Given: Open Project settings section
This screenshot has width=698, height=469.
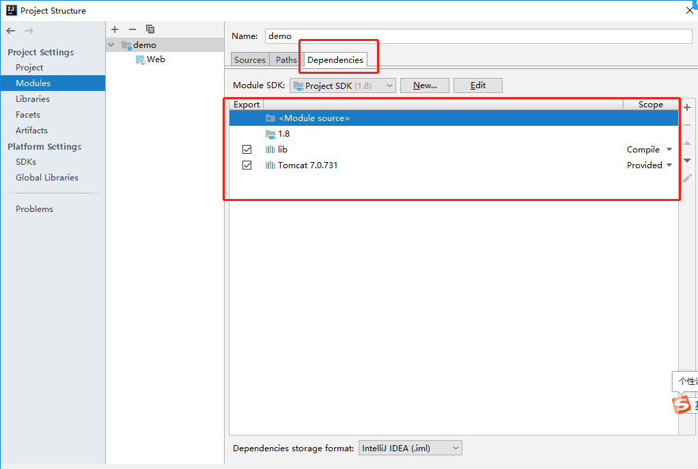Looking at the screenshot, I should point(29,68).
